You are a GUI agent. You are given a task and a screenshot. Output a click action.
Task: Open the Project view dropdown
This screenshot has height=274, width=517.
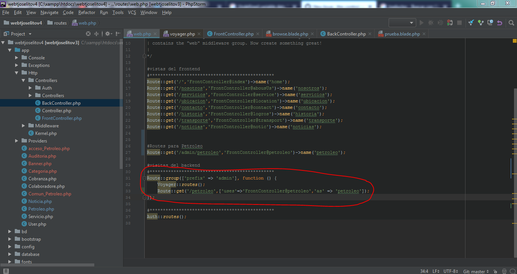pyautogui.click(x=17, y=34)
